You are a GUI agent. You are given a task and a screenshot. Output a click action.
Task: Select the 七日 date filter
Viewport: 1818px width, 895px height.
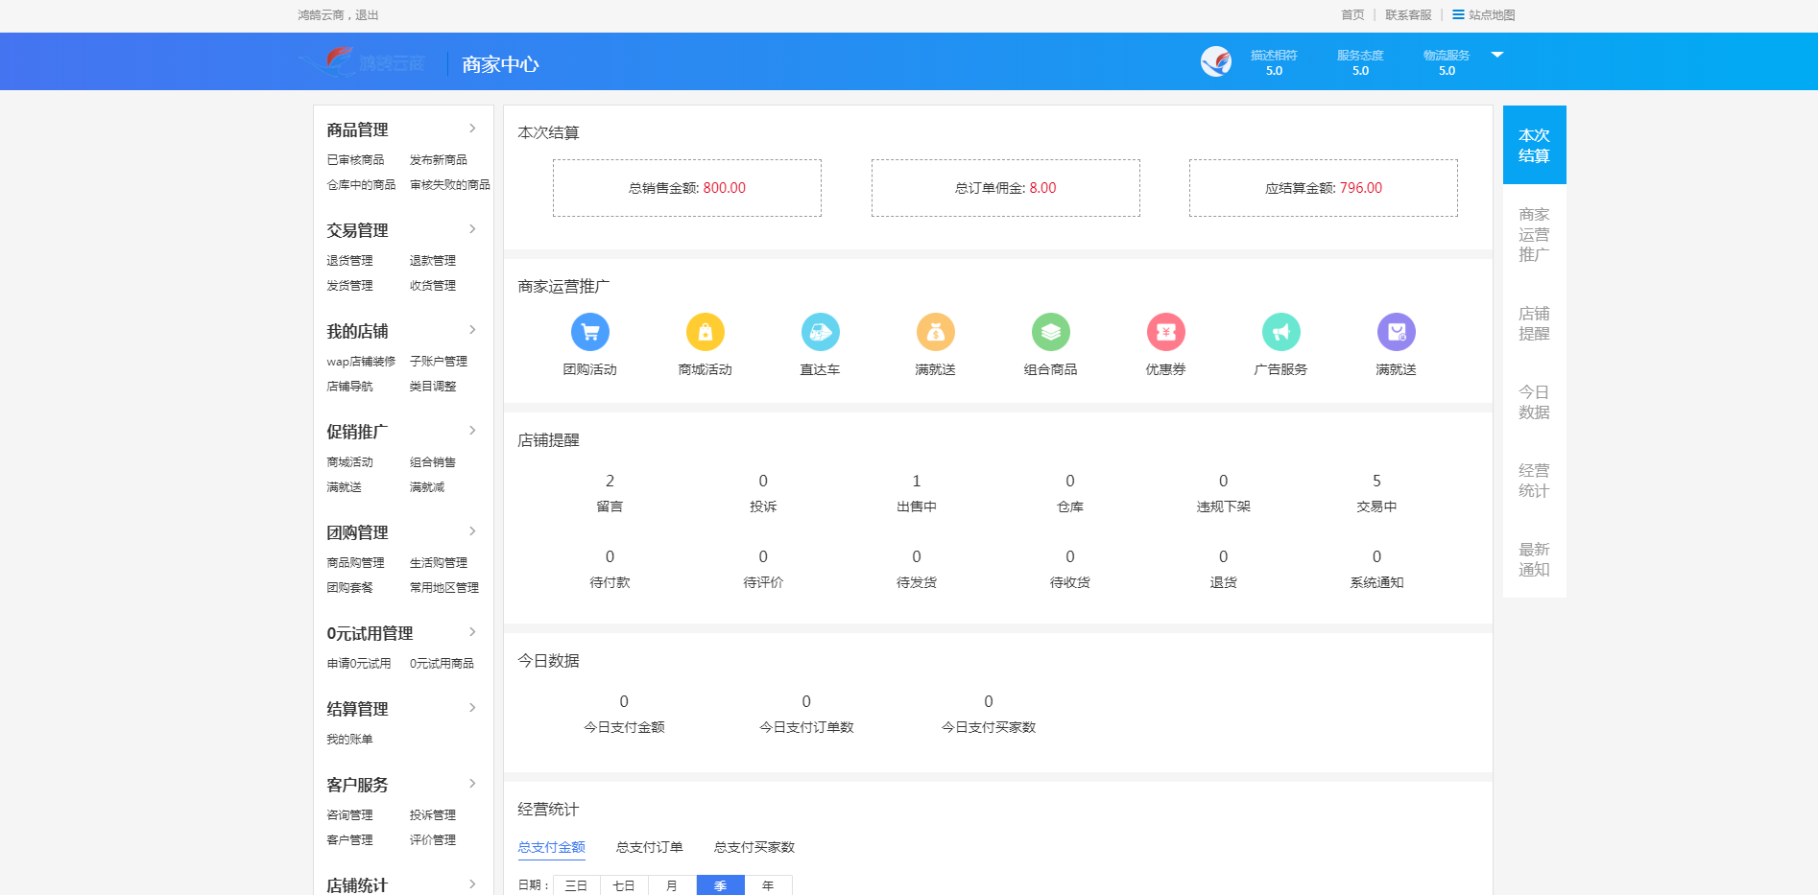623,885
